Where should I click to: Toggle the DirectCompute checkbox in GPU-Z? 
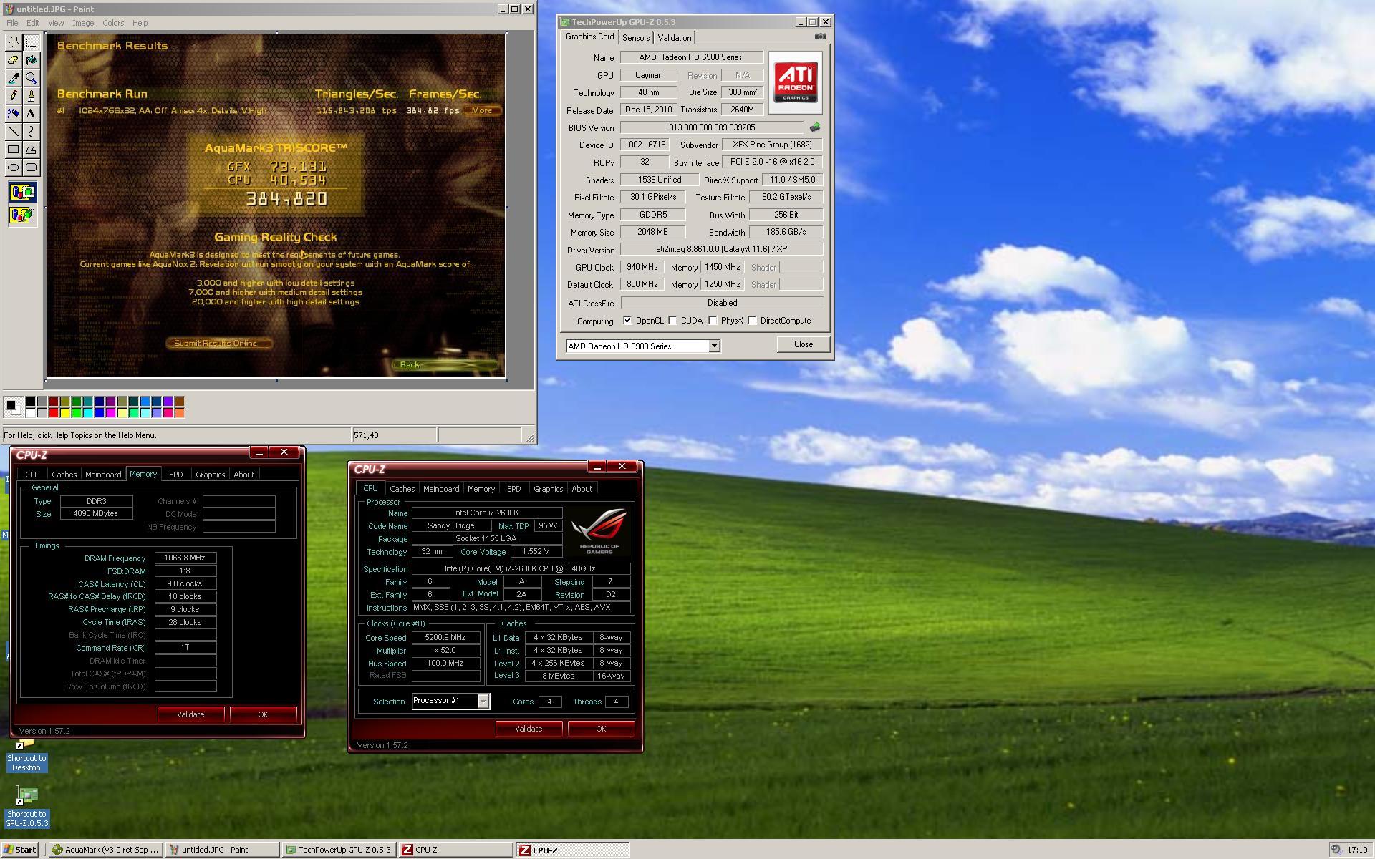coord(752,321)
